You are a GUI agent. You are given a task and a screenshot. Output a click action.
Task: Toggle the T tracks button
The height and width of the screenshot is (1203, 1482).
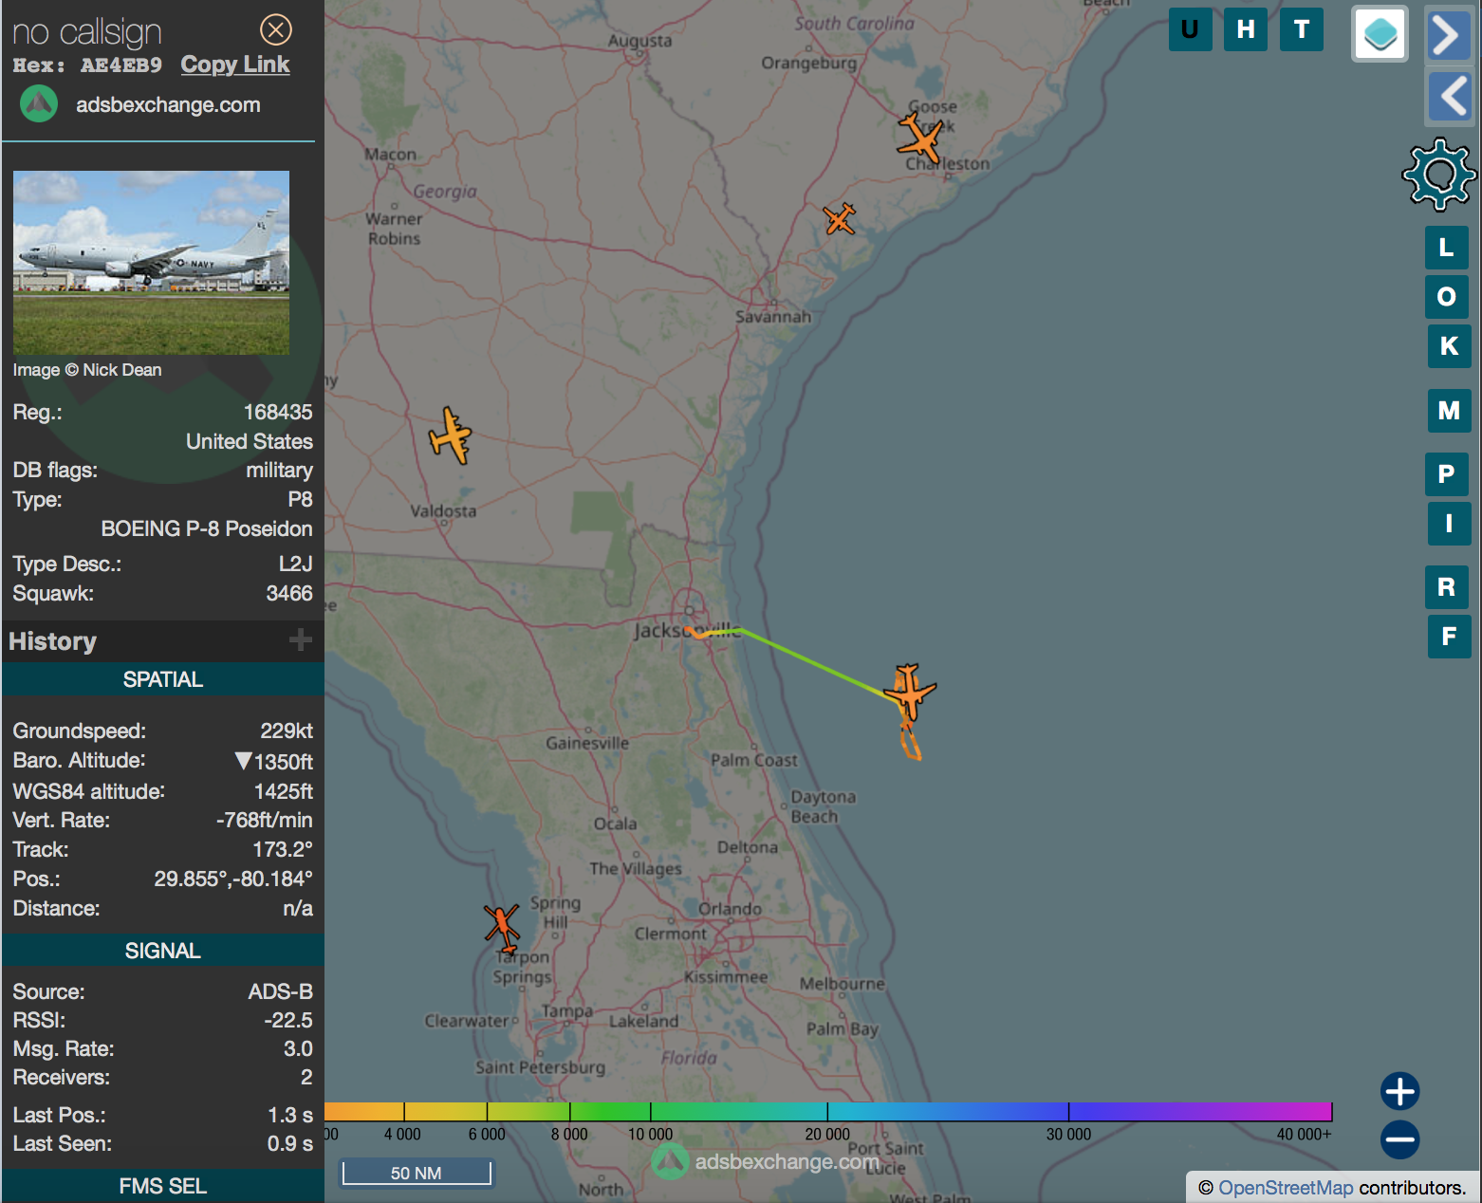click(x=1302, y=29)
